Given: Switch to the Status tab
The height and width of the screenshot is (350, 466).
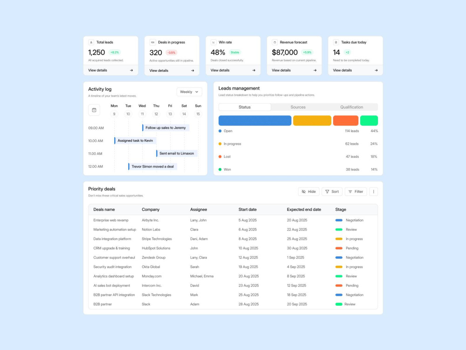Looking at the screenshot, I should click(x=245, y=107).
